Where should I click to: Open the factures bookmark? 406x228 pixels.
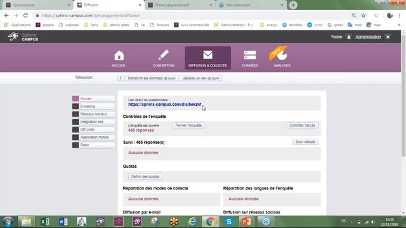point(159,25)
